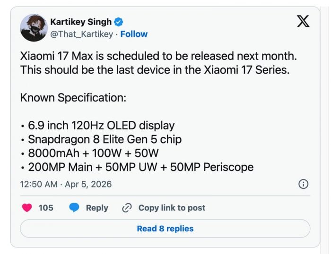Open the 12:50 AM · Apr 5, 2026 timestamp
The image size is (331, 254).
point(66,184)
